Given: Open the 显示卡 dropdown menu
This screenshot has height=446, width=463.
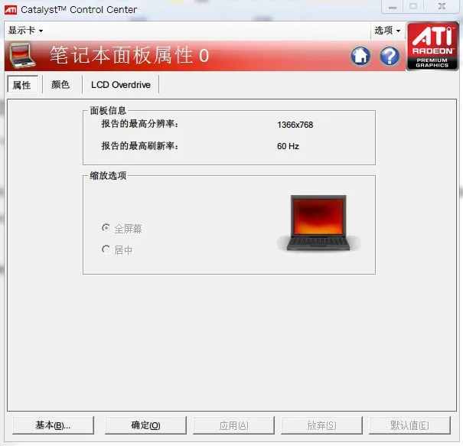Looking at the screenshot, I should tap(25, 30).
